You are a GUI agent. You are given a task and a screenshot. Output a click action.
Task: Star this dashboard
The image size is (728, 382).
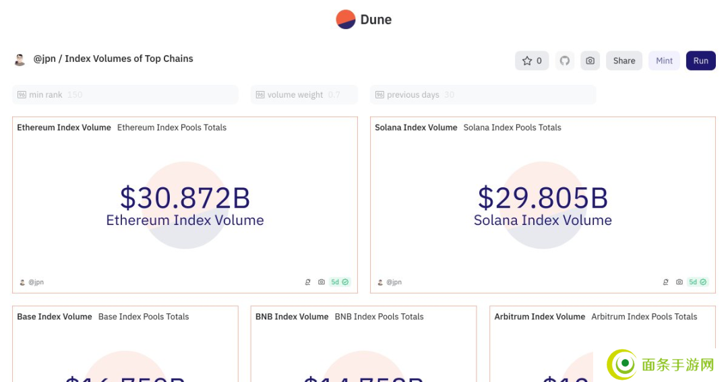point(532,61)
